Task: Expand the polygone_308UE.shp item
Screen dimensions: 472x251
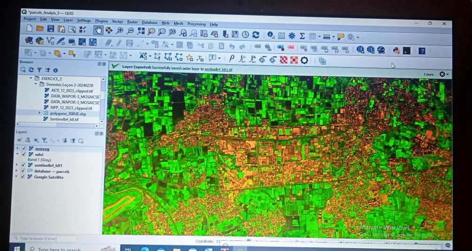Action: (39, 113)
